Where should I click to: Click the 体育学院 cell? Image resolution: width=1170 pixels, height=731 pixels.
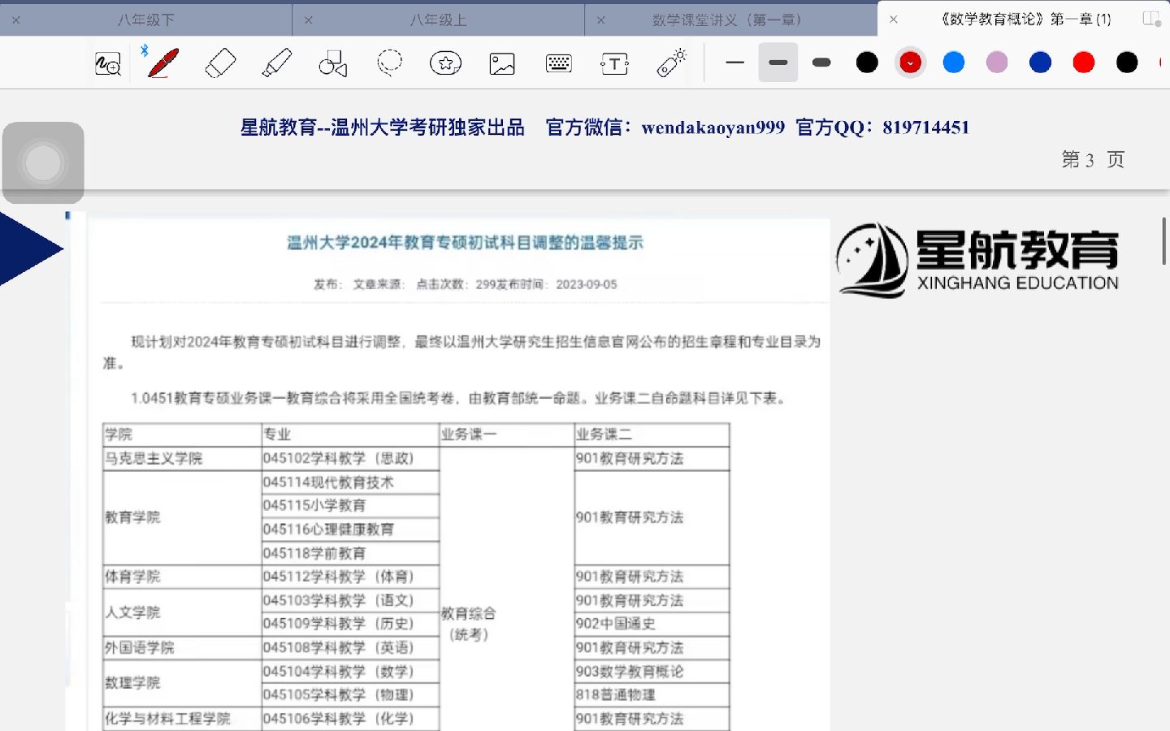coord(182,577)
